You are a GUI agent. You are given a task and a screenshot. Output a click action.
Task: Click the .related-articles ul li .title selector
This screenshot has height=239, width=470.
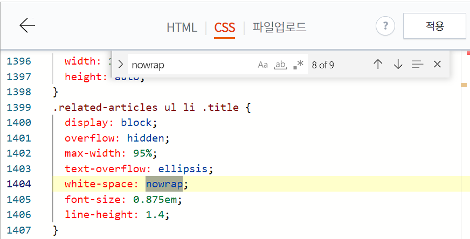(x=146, y=107)
